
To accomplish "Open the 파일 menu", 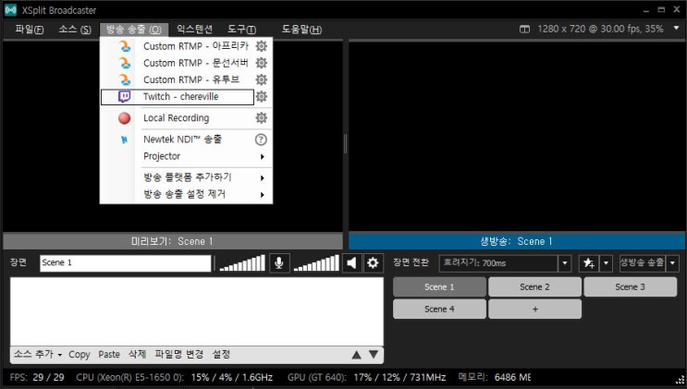I will (x=29, y=30).
